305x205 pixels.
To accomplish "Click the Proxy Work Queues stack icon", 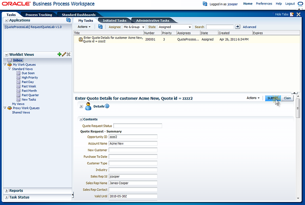I will click(x=9, y=108).
